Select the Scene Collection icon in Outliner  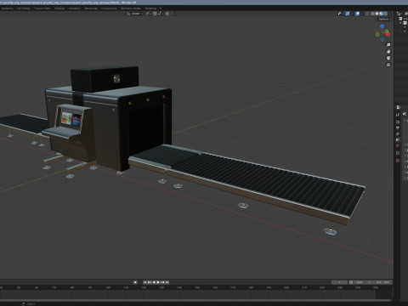(x=400, y=19)
